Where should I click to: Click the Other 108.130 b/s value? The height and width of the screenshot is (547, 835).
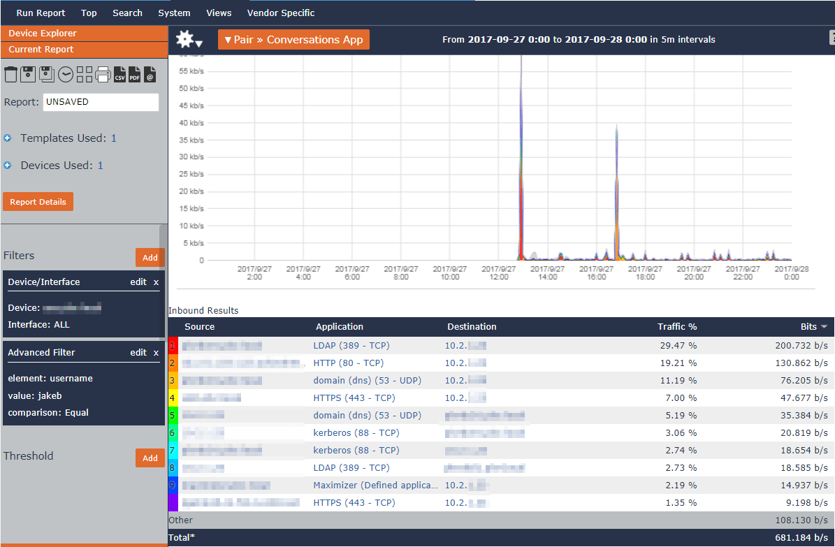[x=801, y=520]
